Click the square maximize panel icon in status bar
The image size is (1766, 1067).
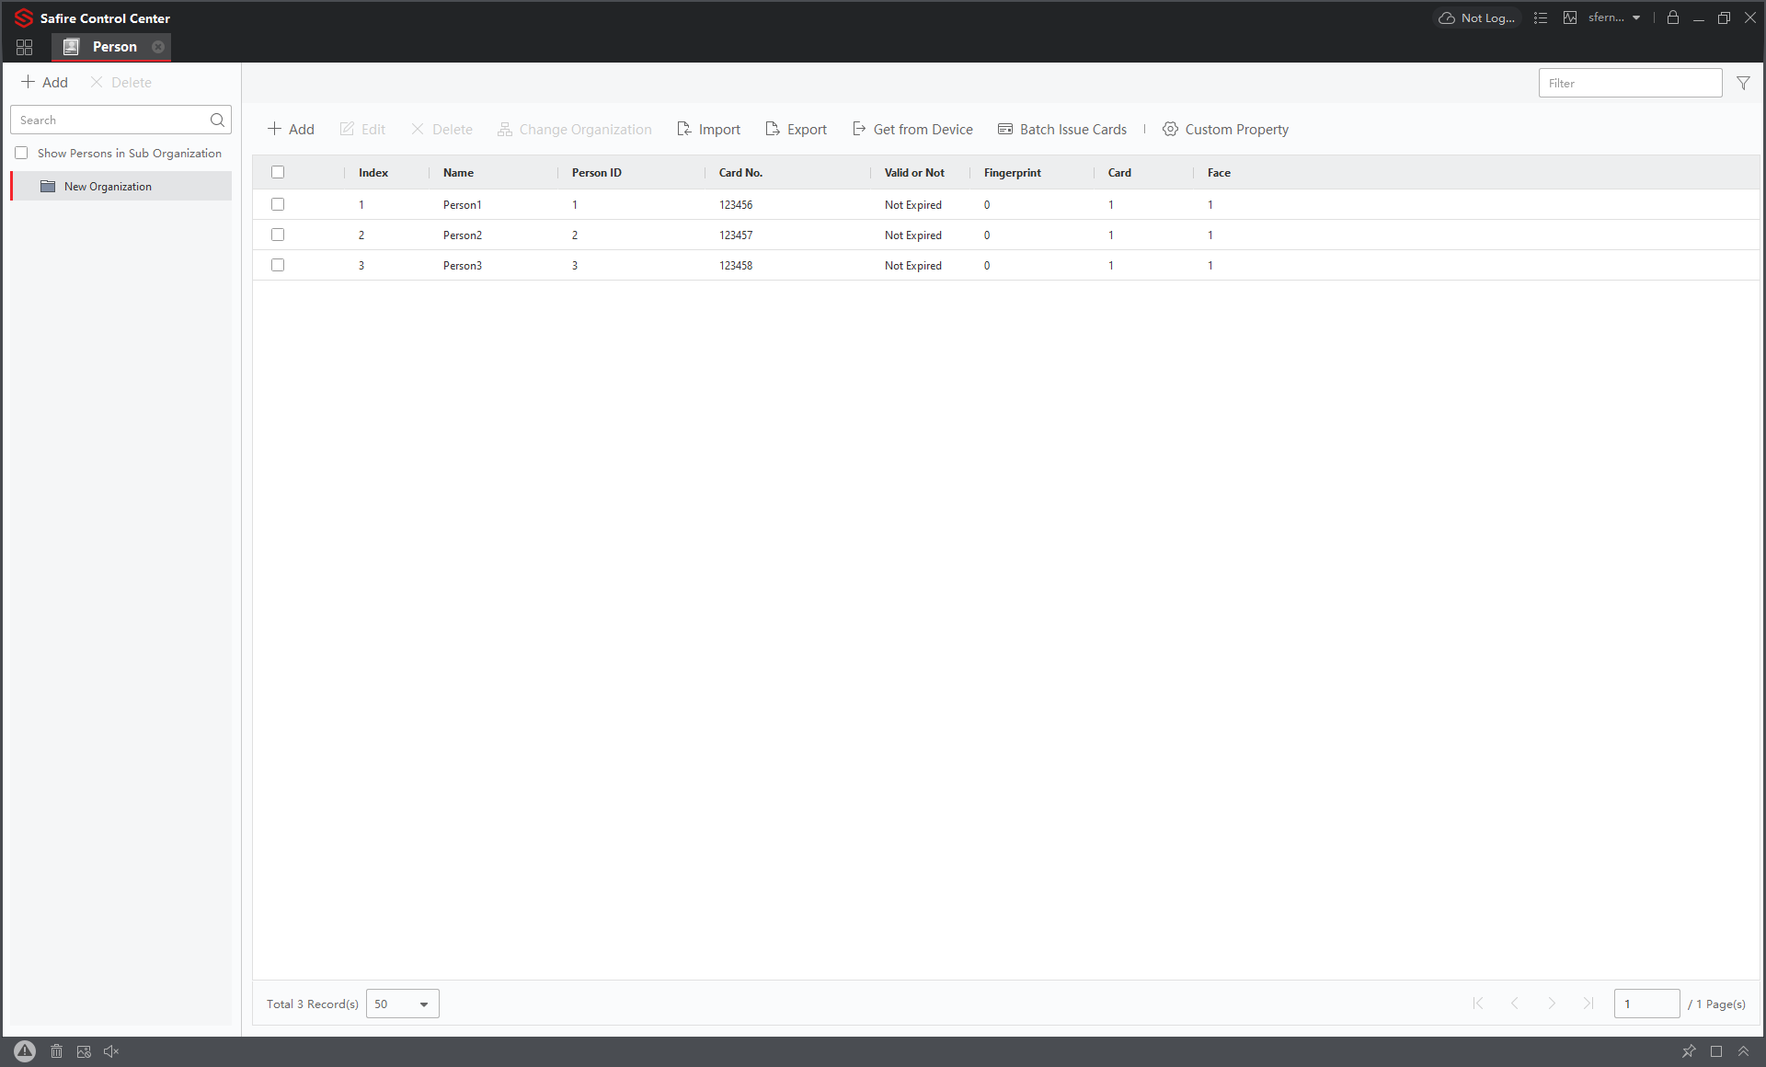[1716, 1051]
